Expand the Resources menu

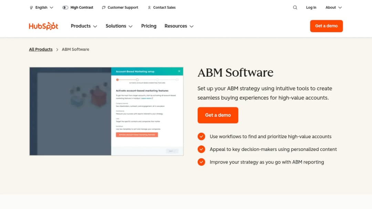tap(179, 26)
